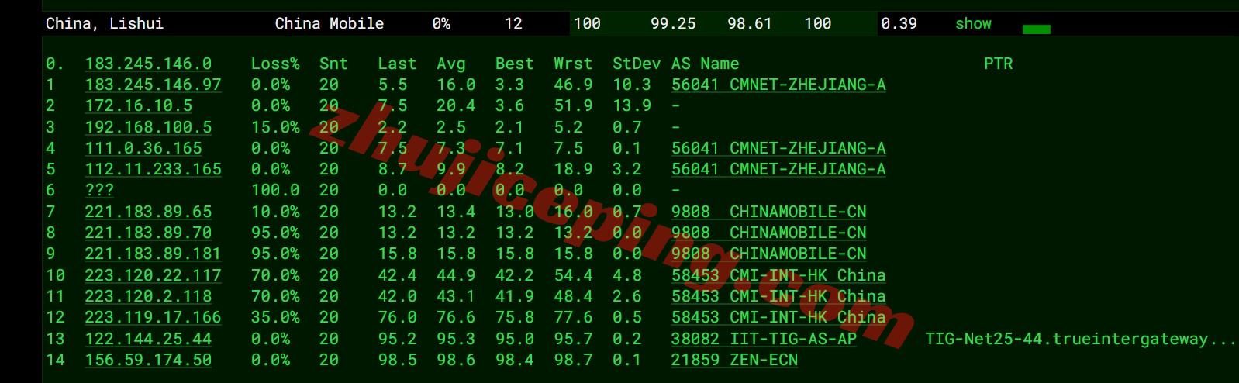Click the 172.16.10.5 address link
The height and width of the screenshot is (383, 1239).
(x=138, y=105)
